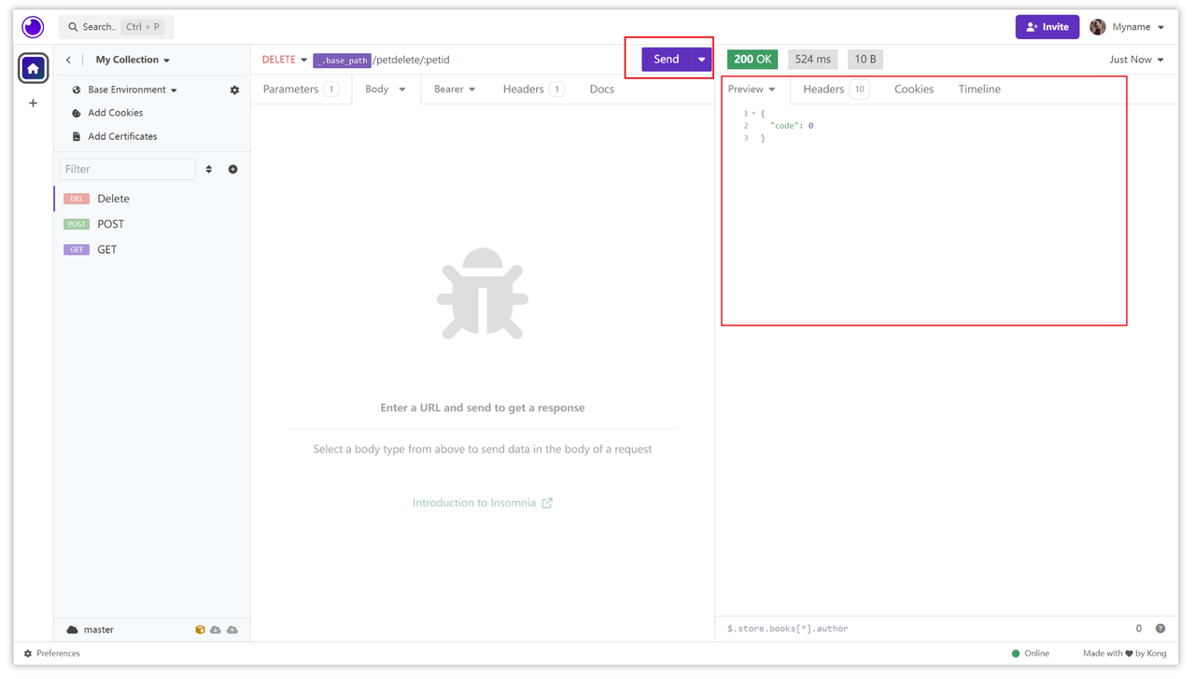Click the cloud download icon near master
1195x679 pixels.
coord(216,630)
